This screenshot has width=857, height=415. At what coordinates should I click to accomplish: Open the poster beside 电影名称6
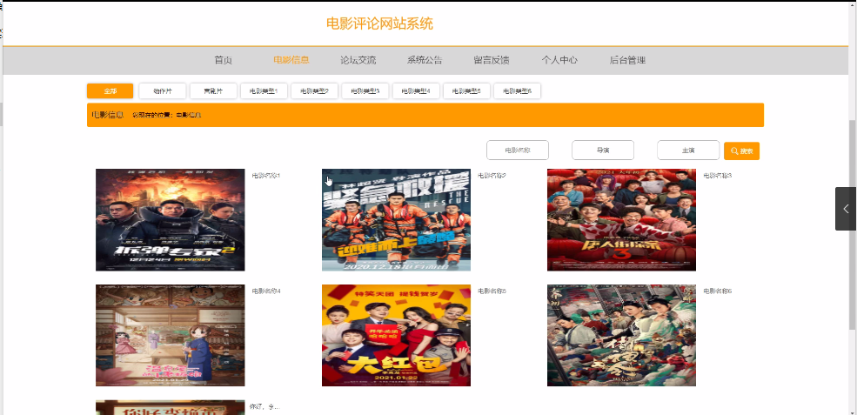click(621, 335)
